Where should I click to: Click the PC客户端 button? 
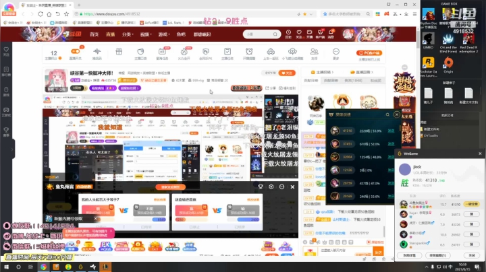pos(369,53)
